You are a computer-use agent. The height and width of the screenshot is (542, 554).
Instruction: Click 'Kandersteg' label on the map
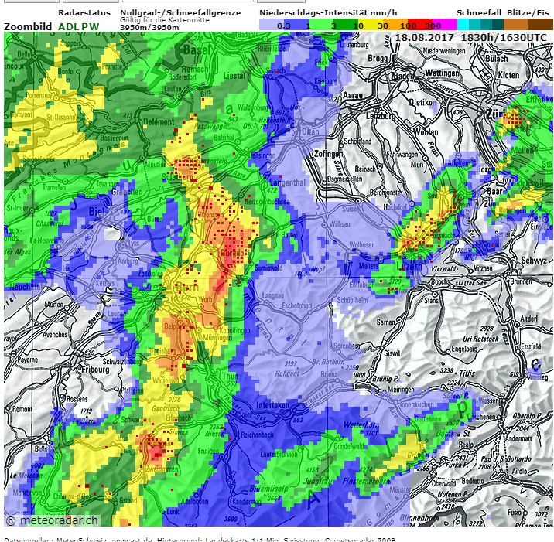coord(247,501)
